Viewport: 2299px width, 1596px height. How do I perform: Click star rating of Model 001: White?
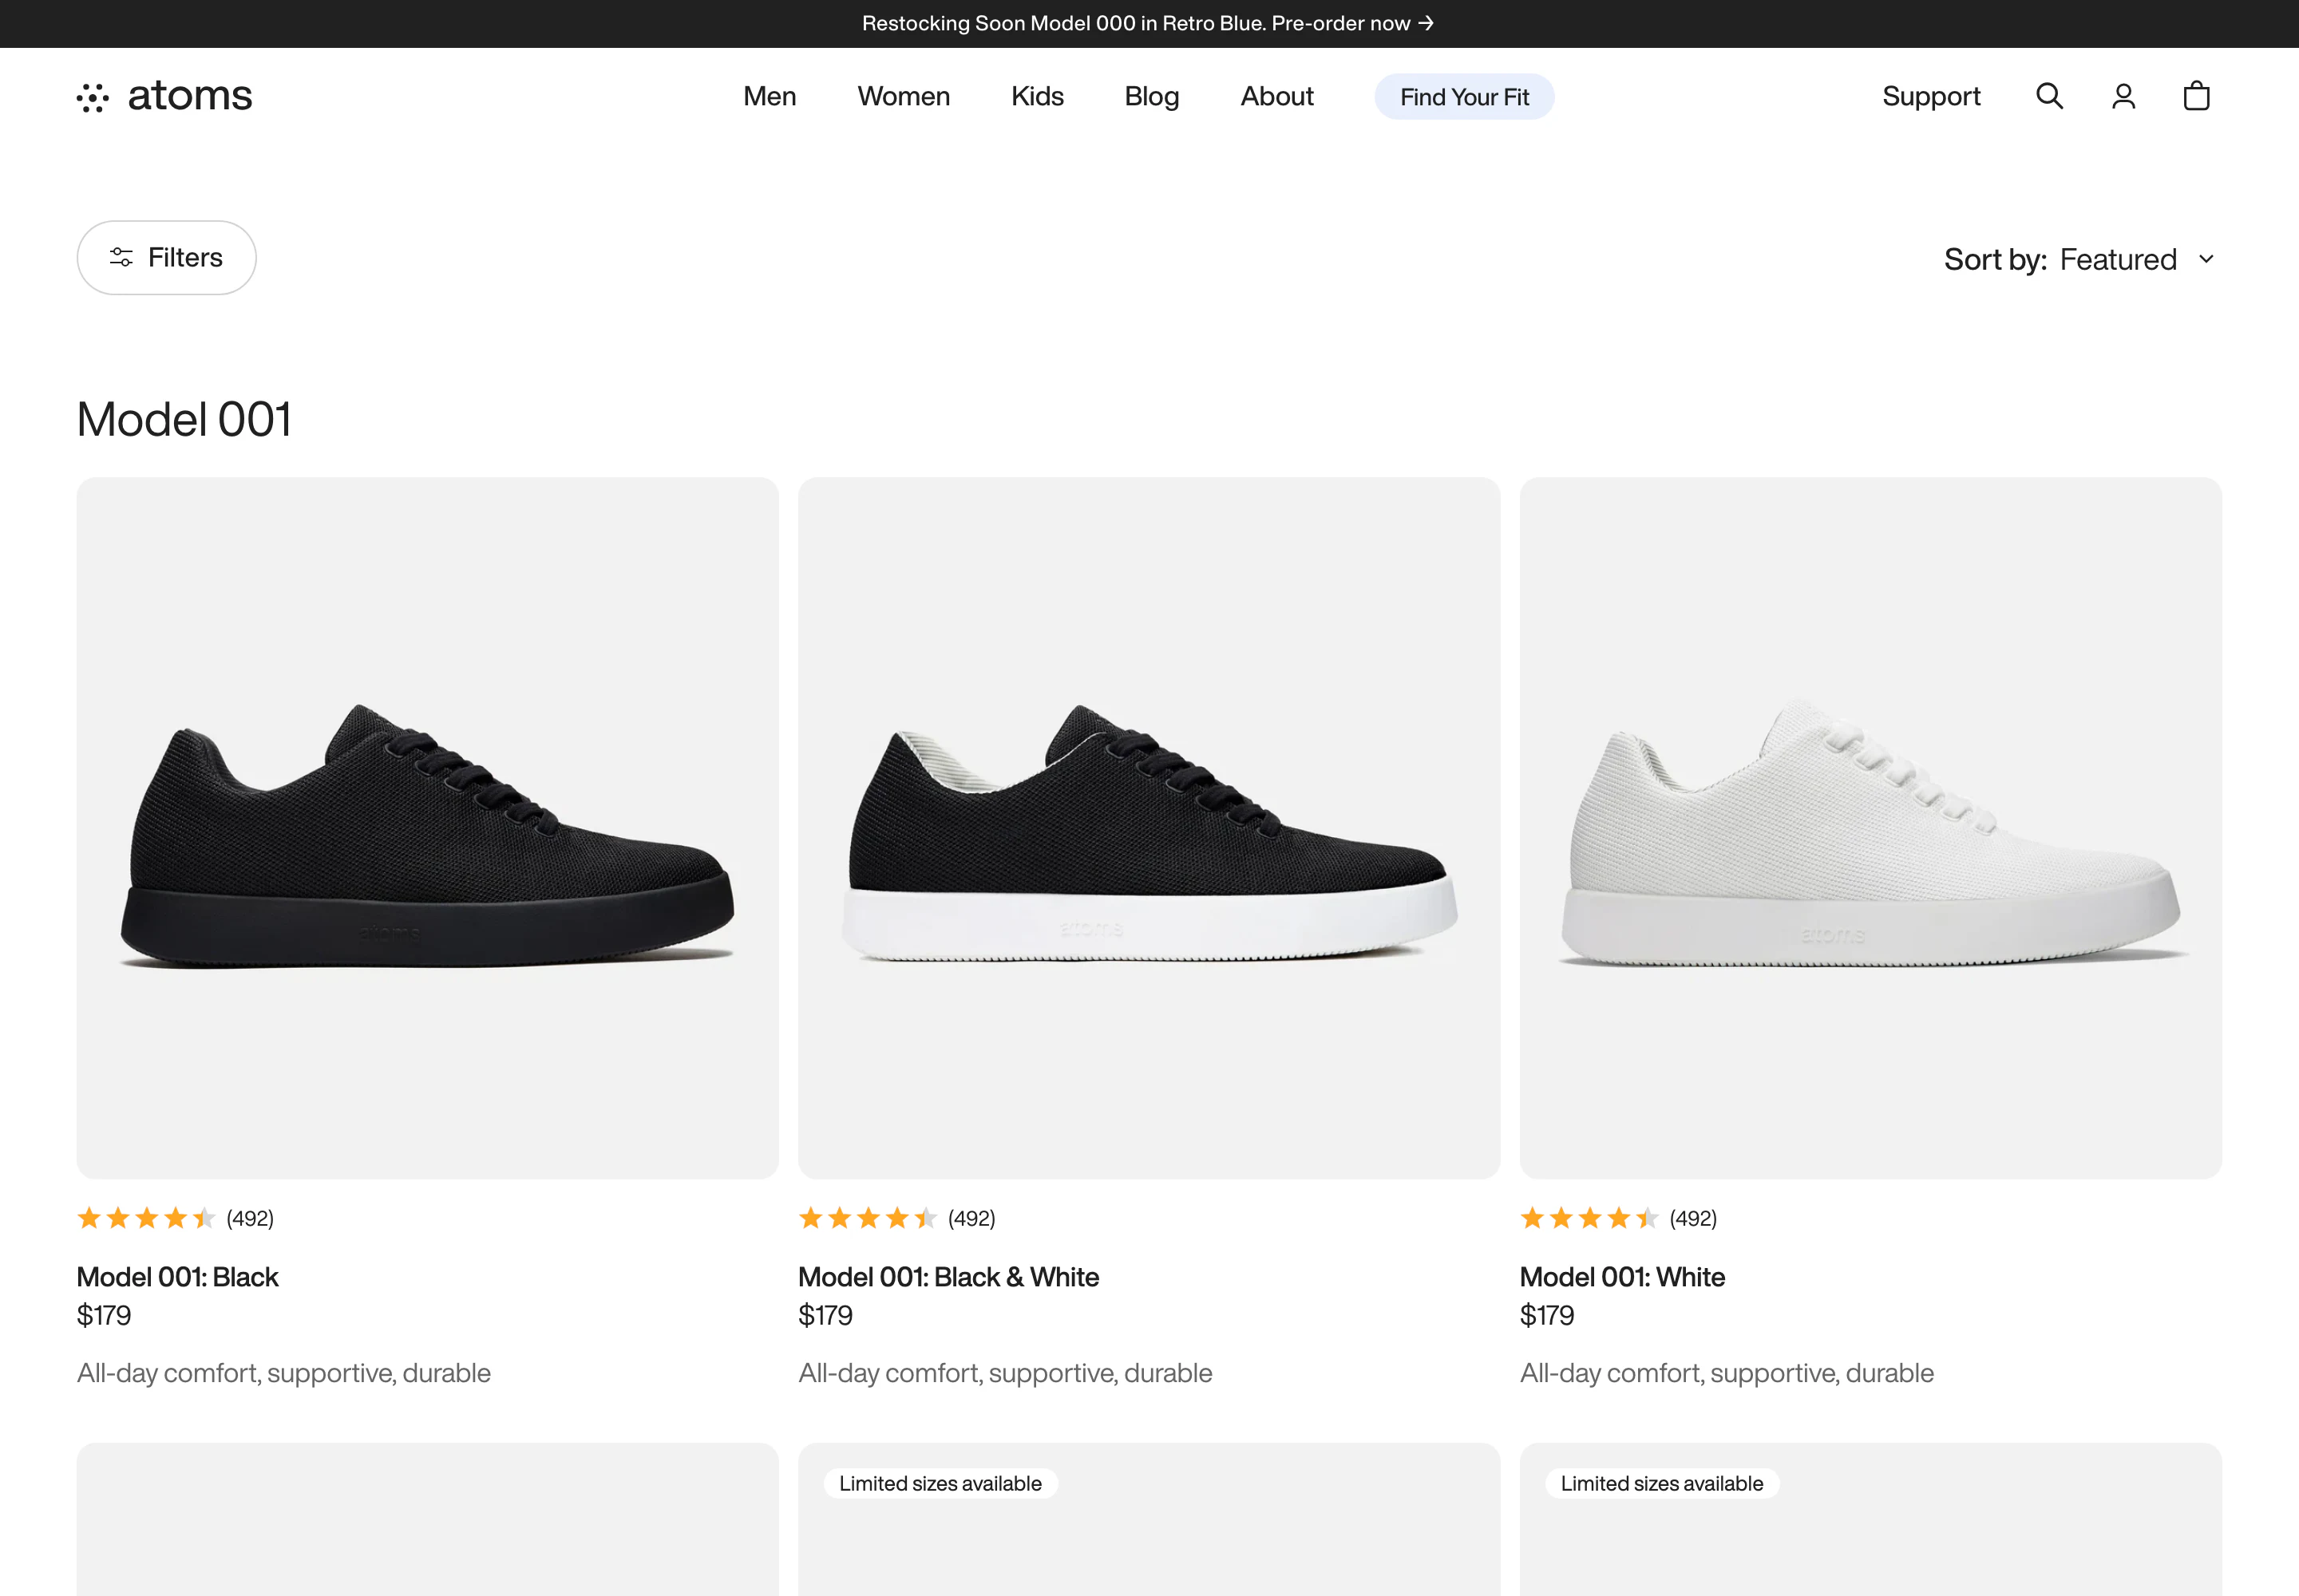click(x=1589, y=1218)
